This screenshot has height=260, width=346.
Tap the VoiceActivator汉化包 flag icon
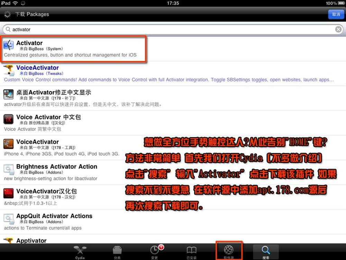tap(9, 193)
